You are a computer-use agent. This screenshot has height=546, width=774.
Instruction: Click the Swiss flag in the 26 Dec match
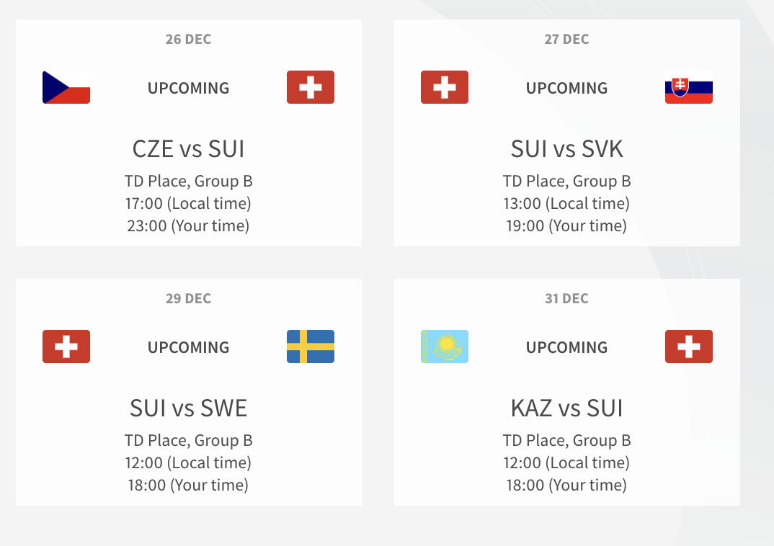click(x=310, y=87)
